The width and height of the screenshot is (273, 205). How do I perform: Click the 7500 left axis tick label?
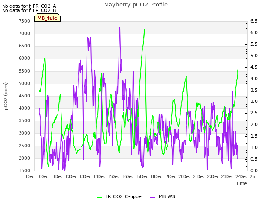pyautogui.click(x=25, y=21)
